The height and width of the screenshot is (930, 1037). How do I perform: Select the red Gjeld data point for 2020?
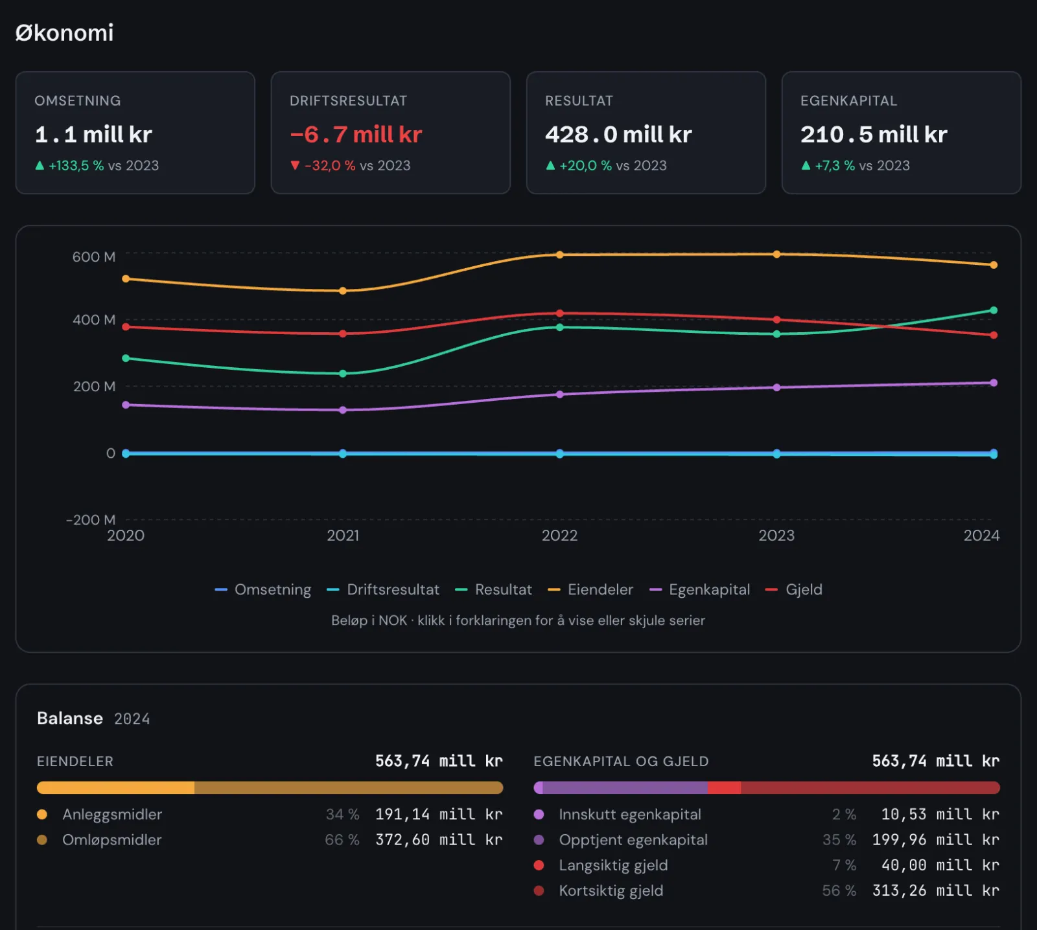[x=126, y=326]
